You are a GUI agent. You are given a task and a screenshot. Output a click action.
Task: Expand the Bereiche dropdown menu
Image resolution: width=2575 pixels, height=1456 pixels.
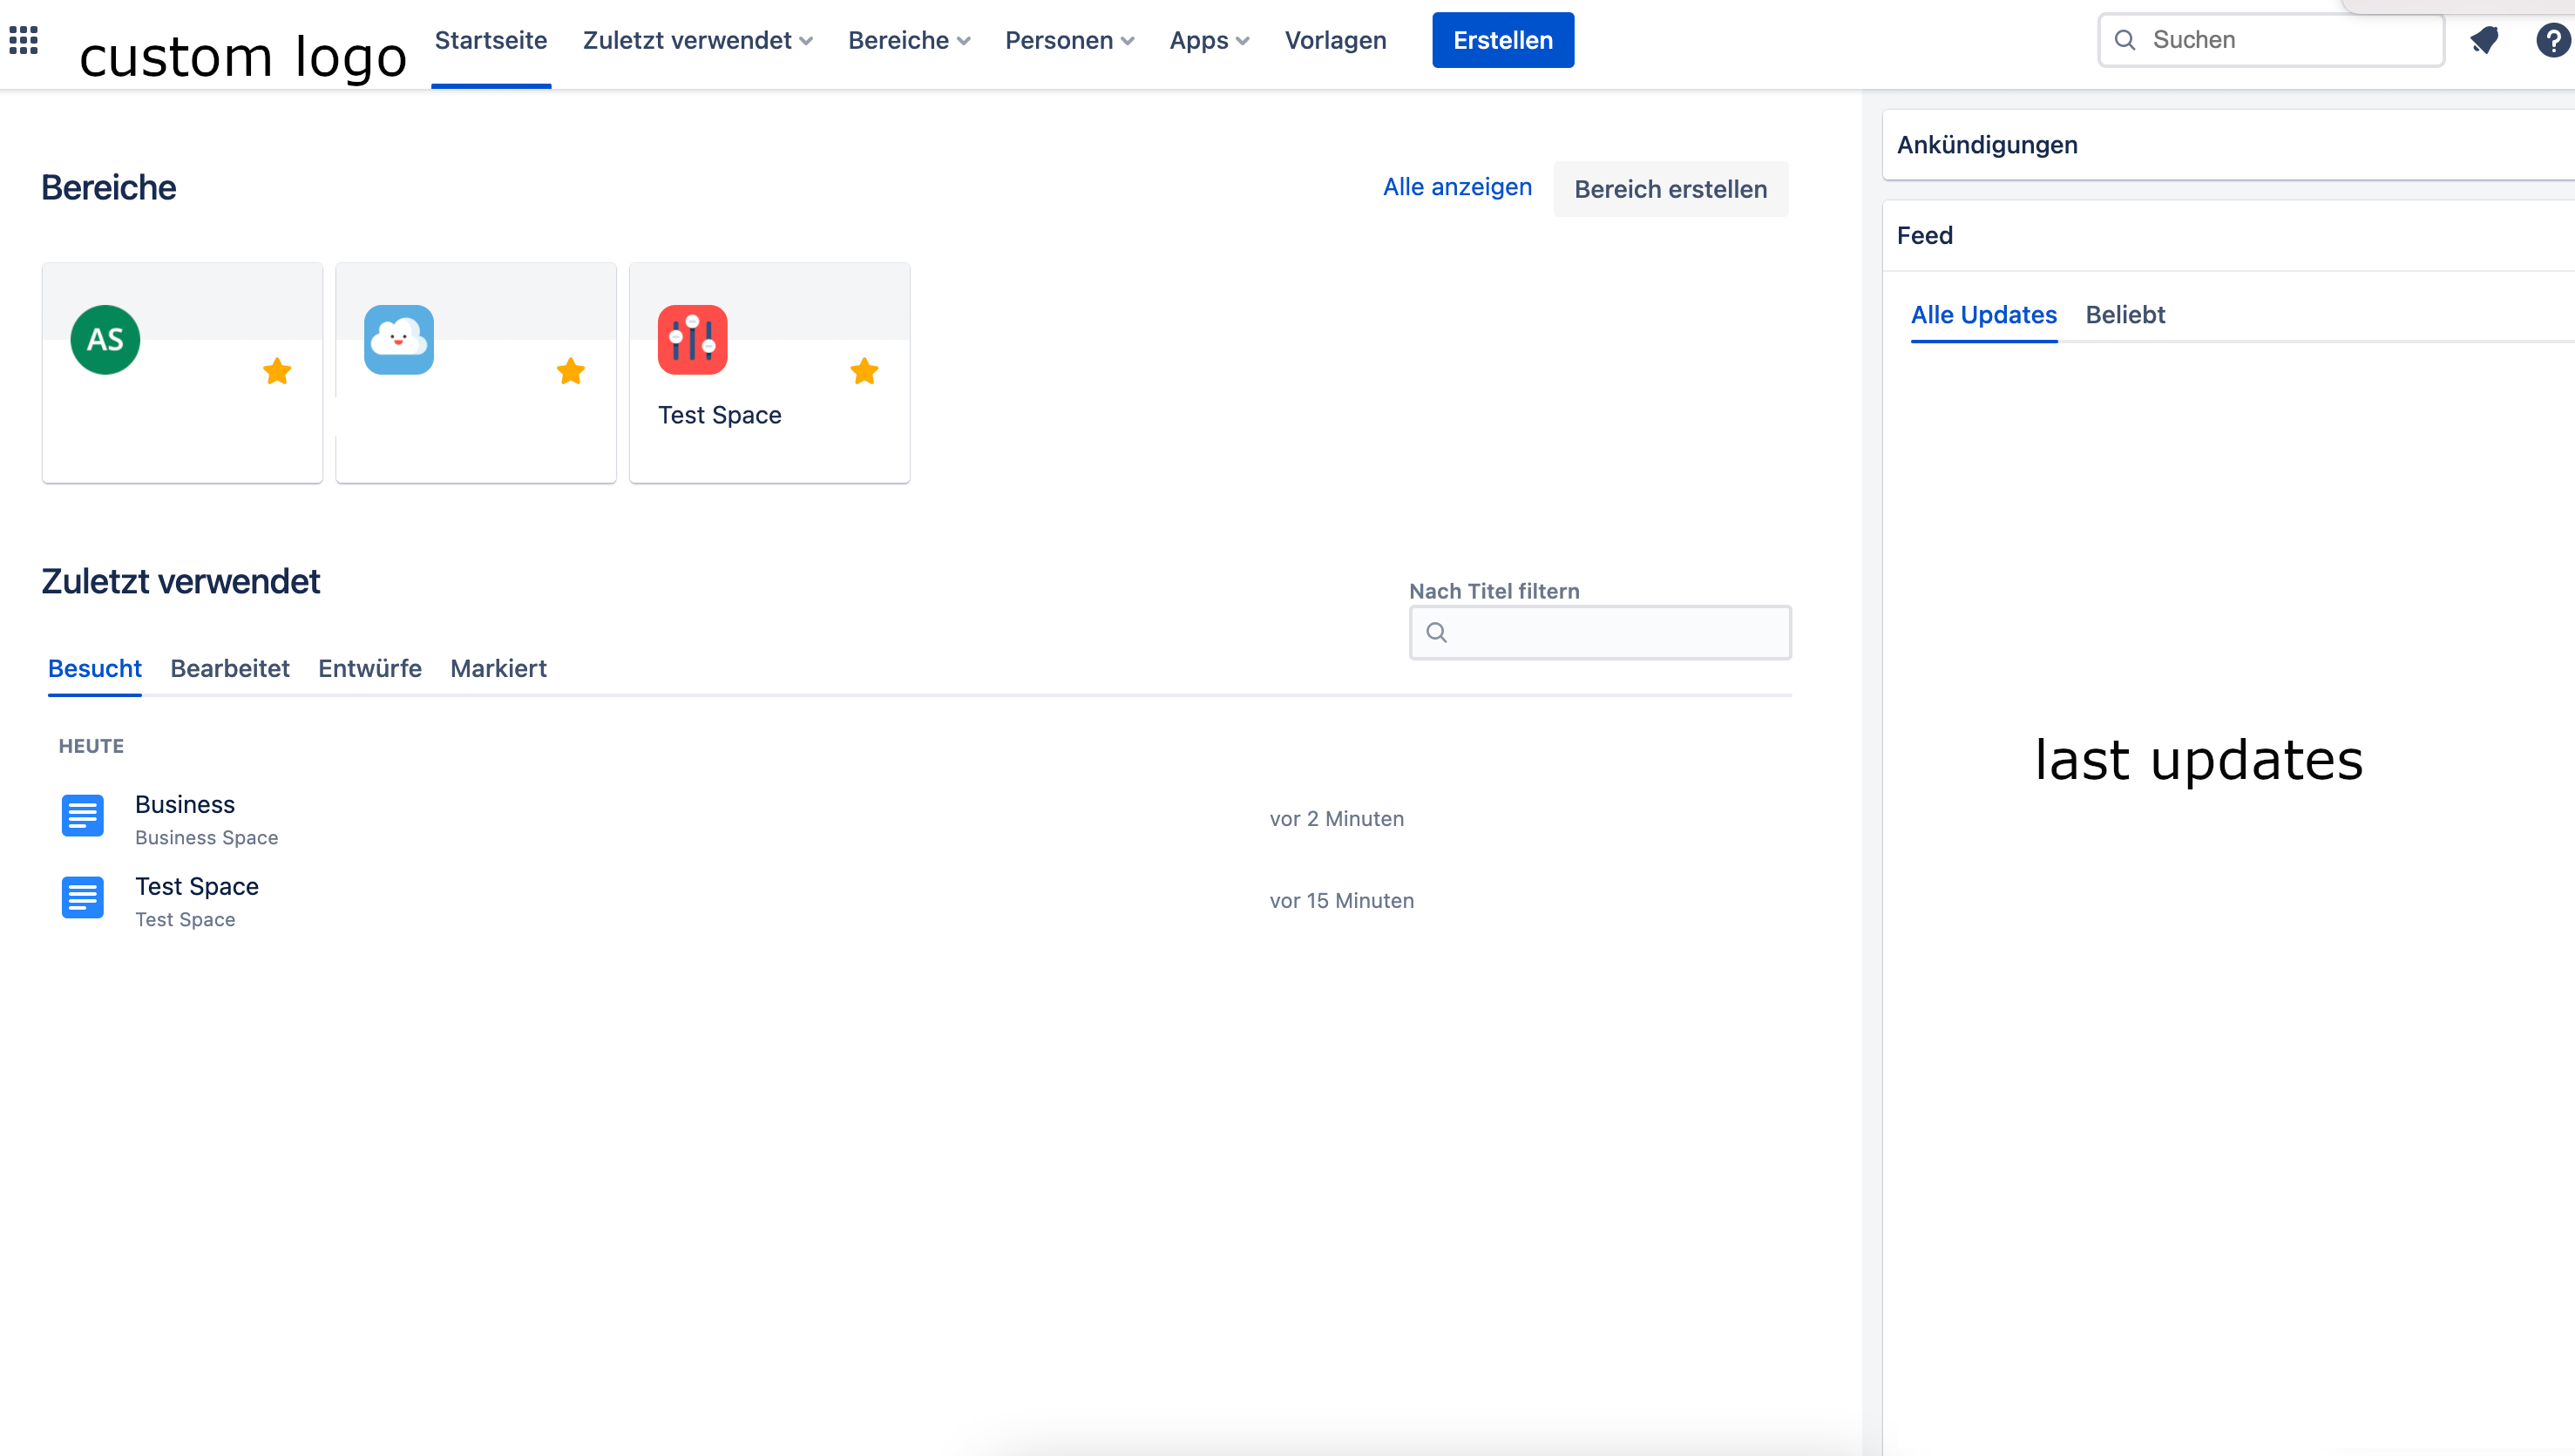(x=909, y=40)
